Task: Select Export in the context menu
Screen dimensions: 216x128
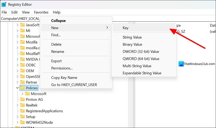Action: tap(76, 61)
